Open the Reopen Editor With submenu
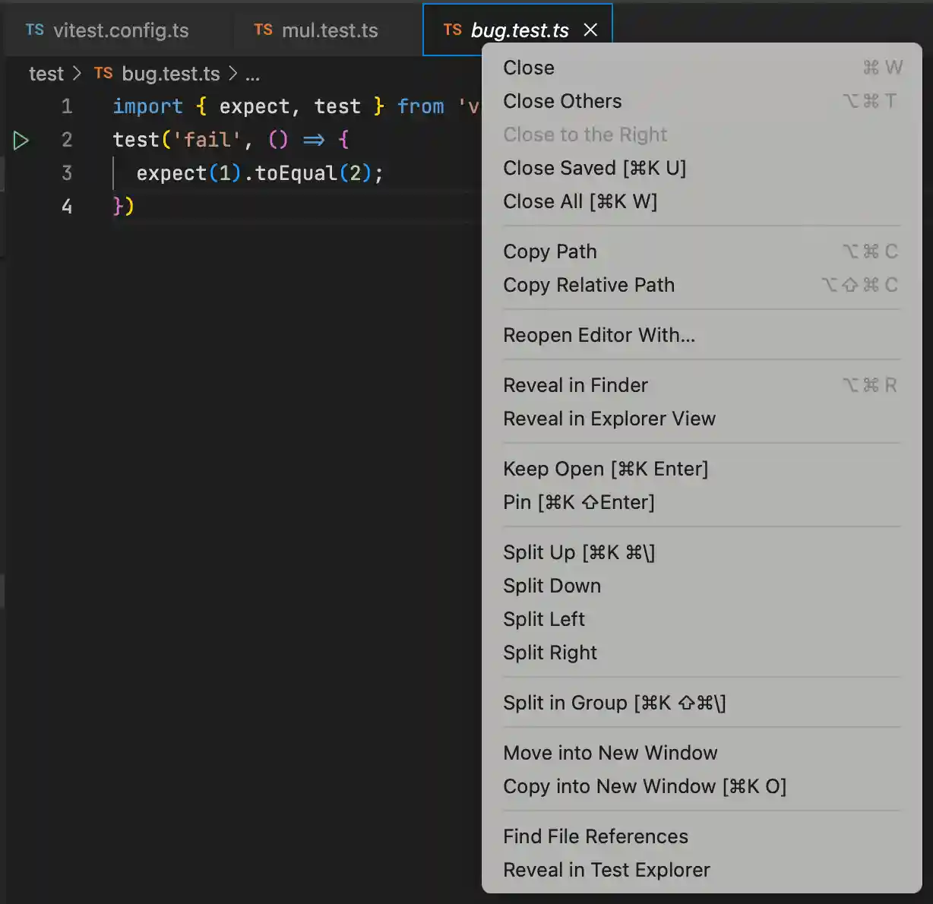Viewport: 933px width, 904px height. point(599,335)
